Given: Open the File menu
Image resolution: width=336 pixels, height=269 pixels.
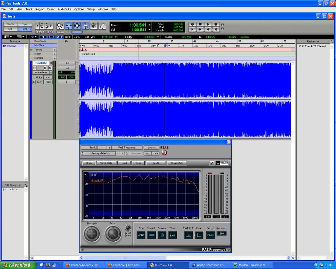Looking at the screenshot, I should coord(3,9).
